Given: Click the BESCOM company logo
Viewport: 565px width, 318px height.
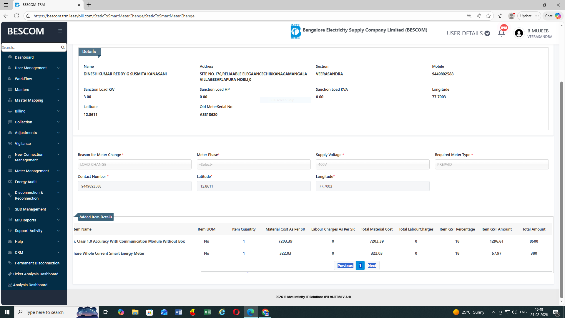Looking at the screenshot, I should [x=295, y=31].
